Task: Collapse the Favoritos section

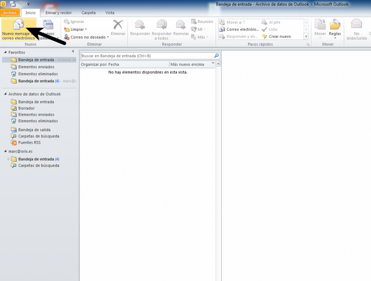Action: 5,52
